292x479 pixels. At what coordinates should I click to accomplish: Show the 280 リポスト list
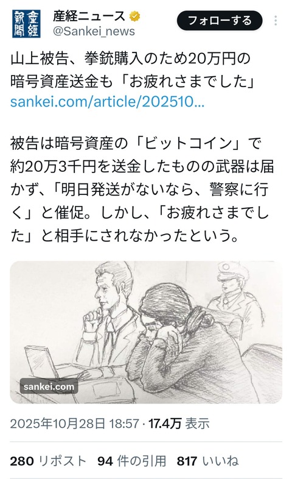48,461
